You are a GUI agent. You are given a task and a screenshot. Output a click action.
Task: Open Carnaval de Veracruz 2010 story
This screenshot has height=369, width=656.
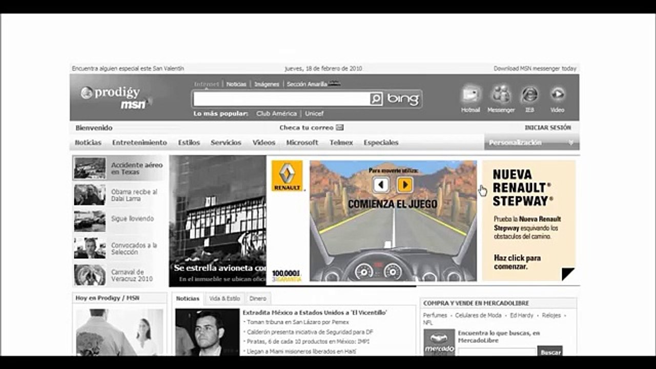pyautogui.click(x=132, y=275)
